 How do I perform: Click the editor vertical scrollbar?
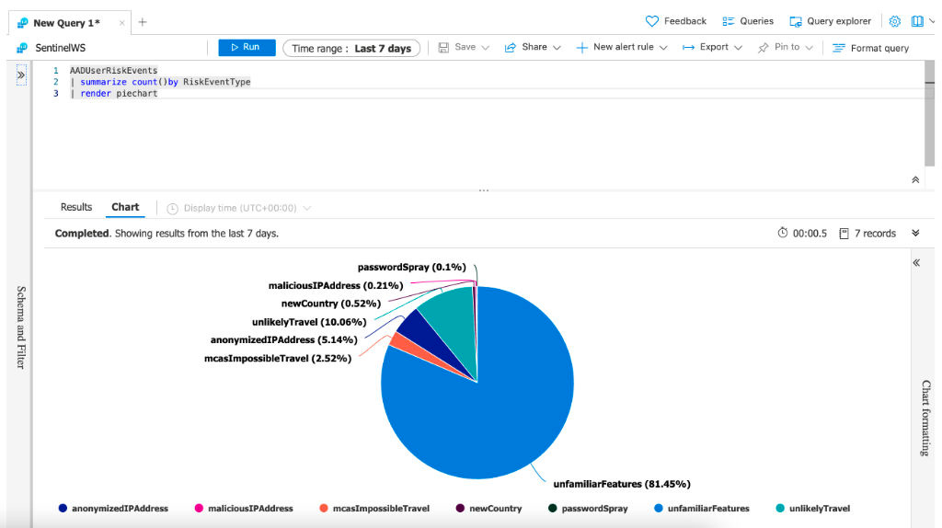click(929, 113)
